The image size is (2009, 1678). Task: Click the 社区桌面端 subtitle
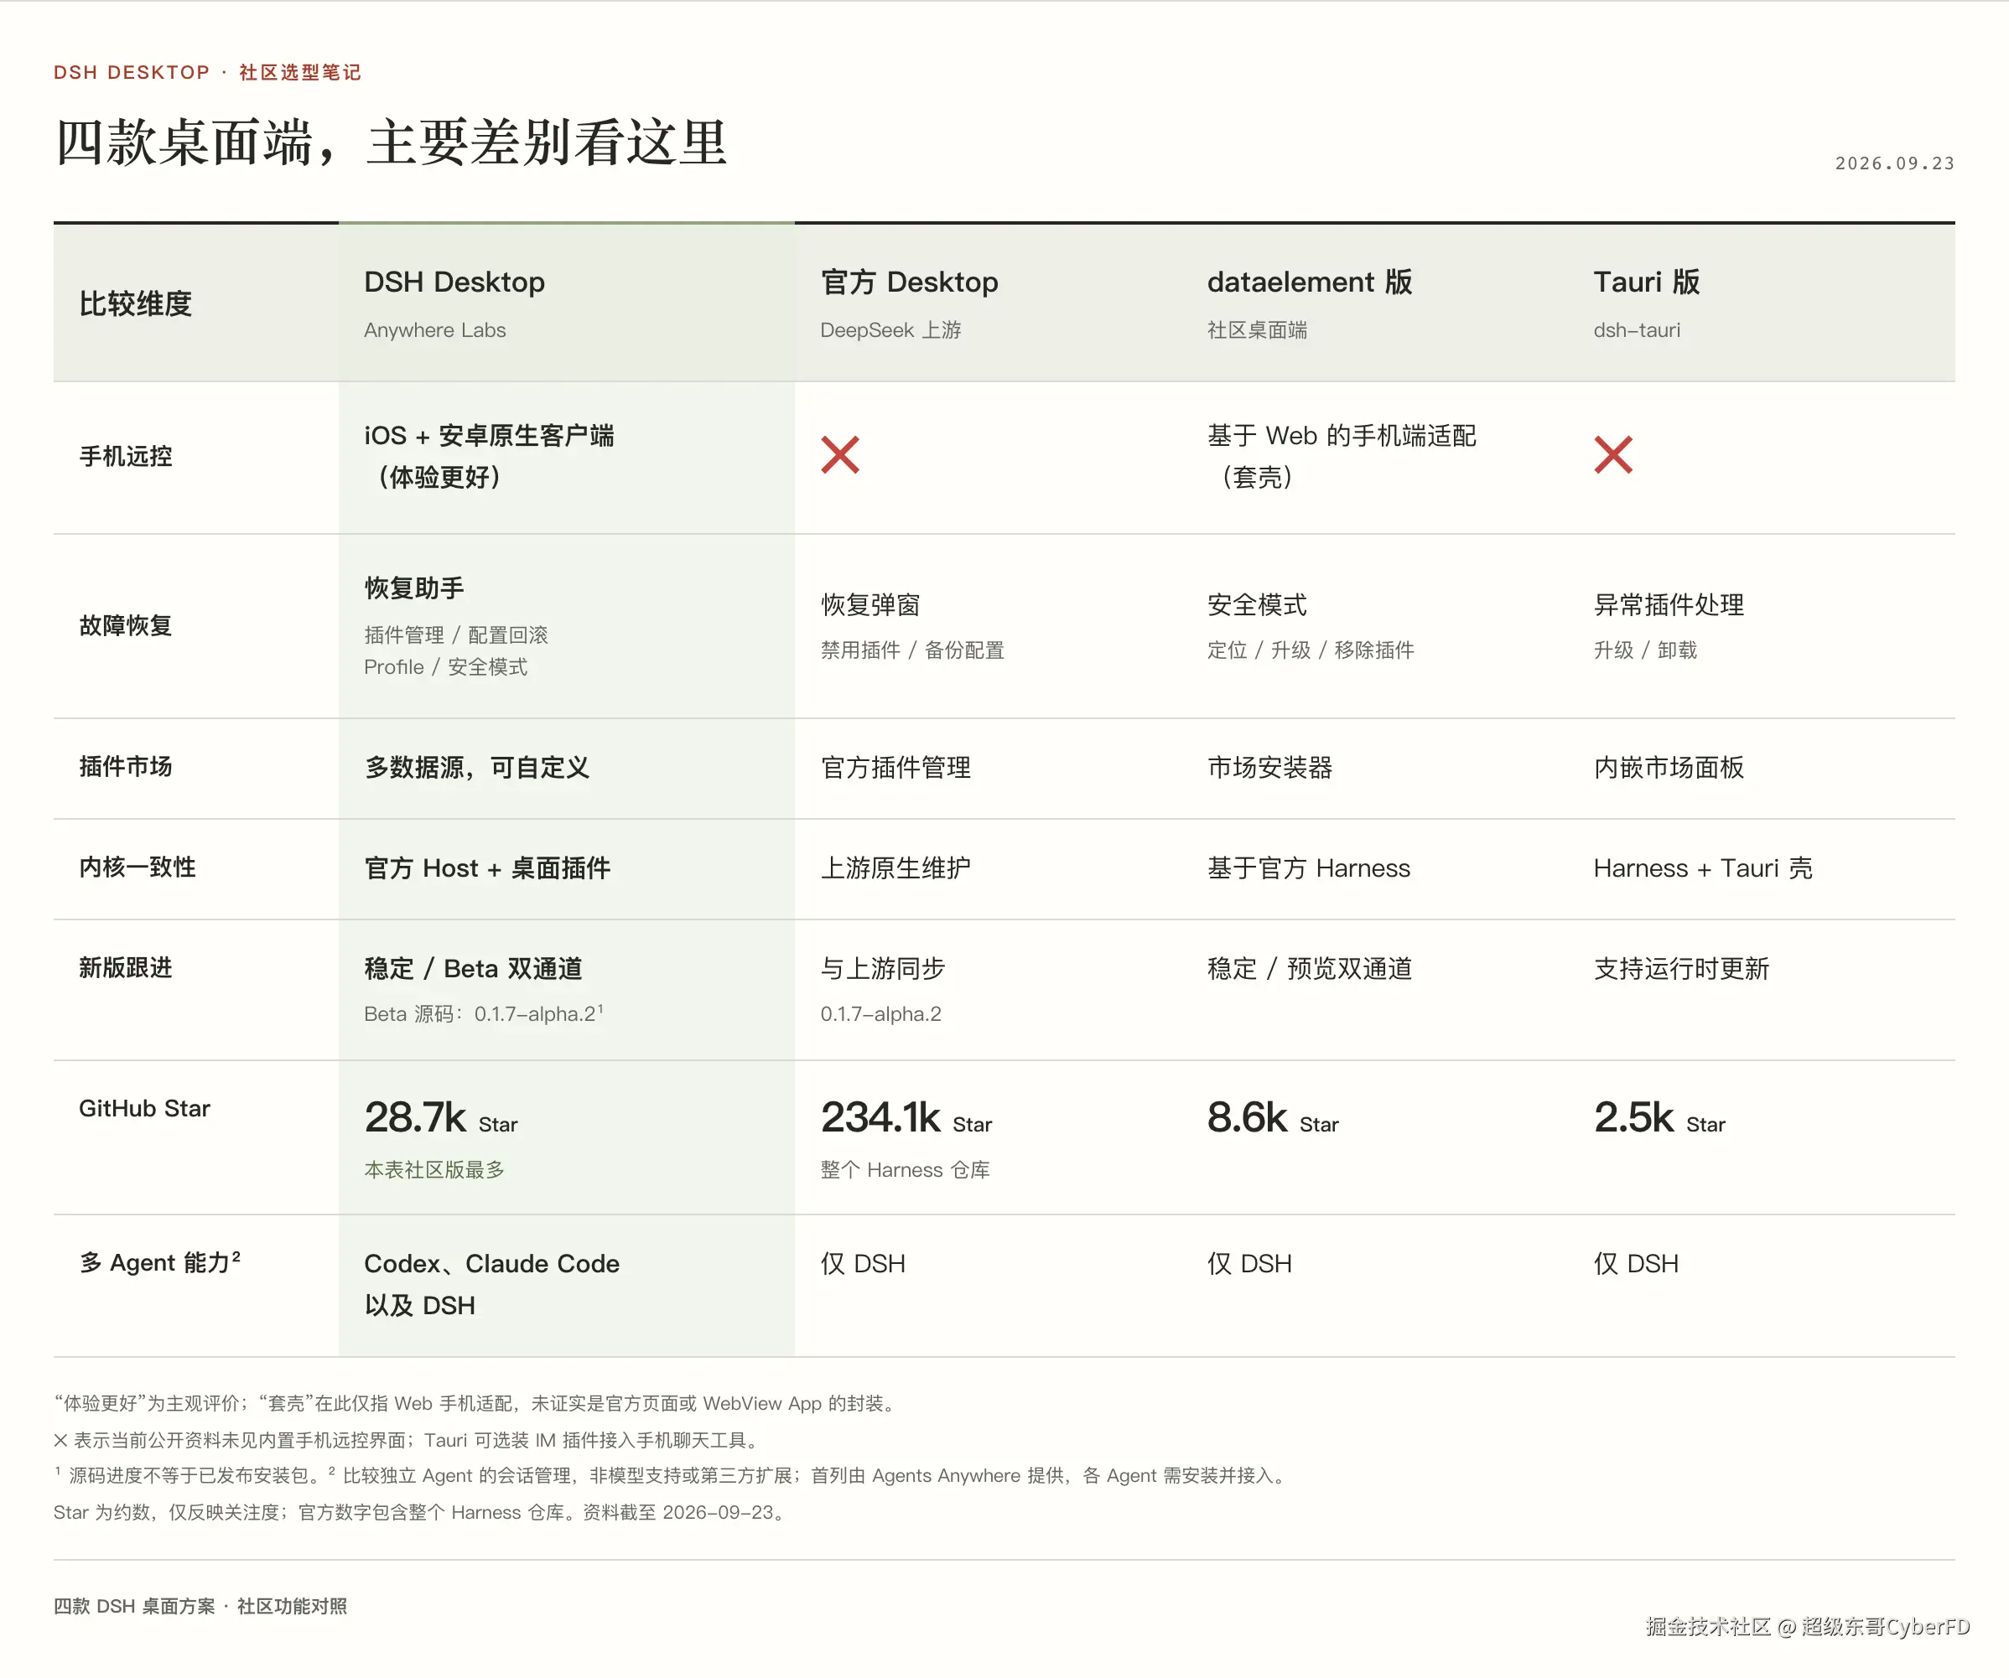[1256, 330]
